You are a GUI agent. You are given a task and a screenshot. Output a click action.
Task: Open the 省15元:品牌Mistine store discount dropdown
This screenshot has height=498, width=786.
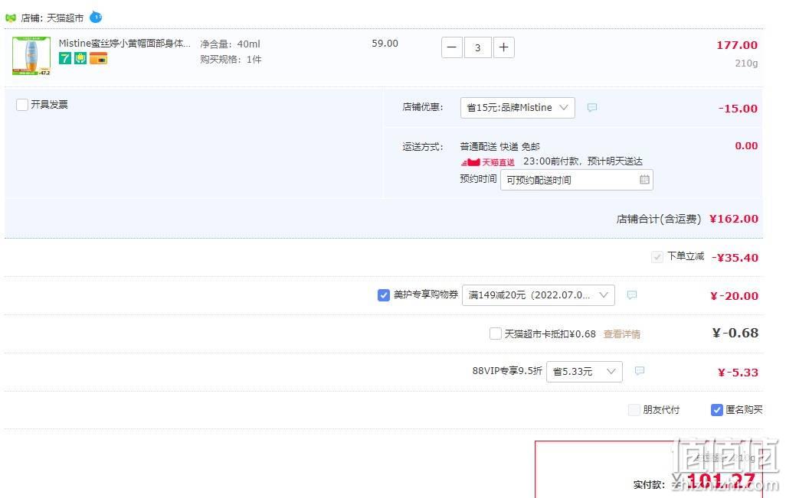tap(517, 108)
